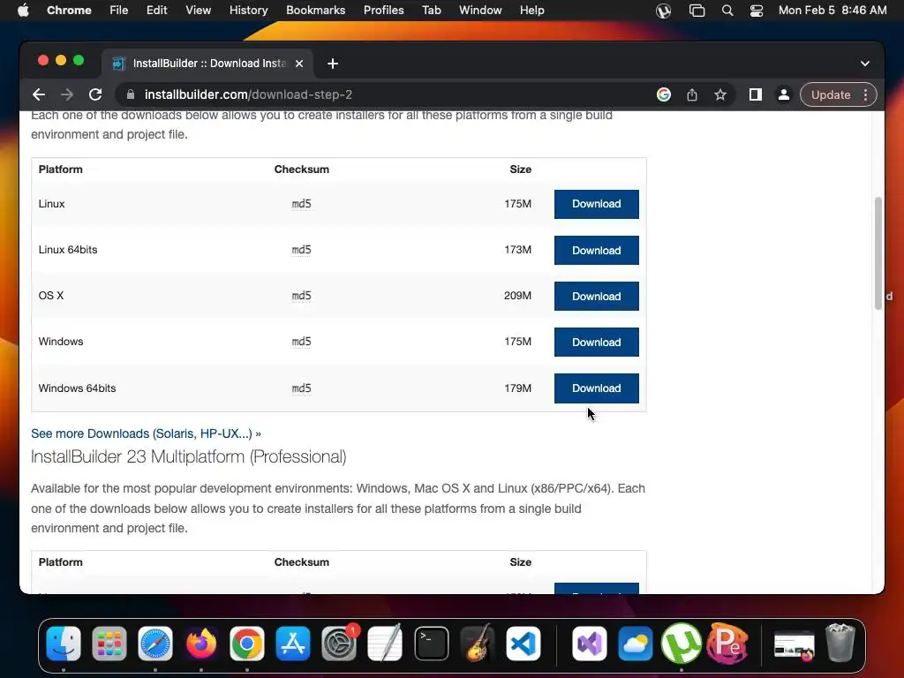Bookmark this page with the star icon

click(720, 94)
